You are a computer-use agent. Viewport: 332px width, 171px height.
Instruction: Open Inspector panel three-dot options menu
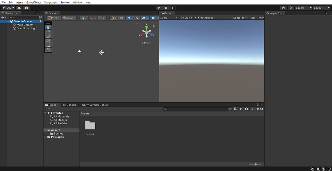tap(329, 13)
